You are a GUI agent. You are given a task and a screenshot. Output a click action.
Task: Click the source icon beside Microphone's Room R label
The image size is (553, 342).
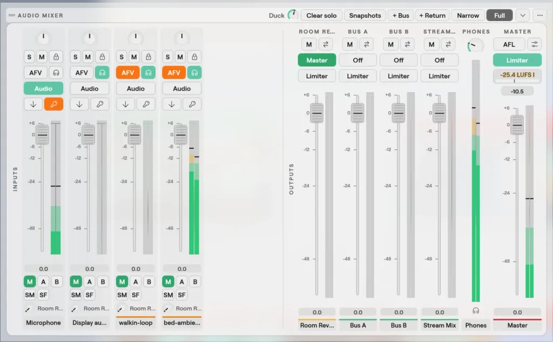pos(28,309)
